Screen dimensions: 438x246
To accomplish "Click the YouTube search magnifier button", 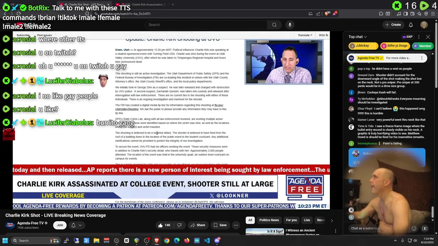I will click(x=274, y=25).
